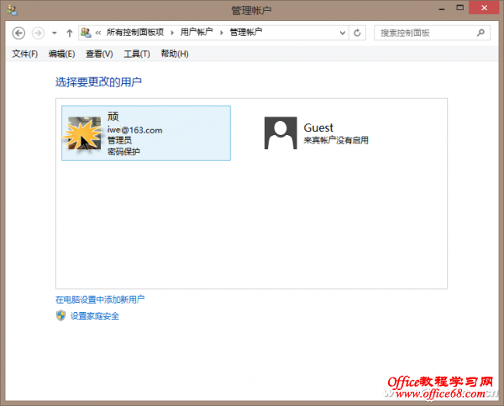Image resolution: width=504 pixels, height=406 pixels.
Task: Click the search magnifier icon
Action: (x=480, y=33)
